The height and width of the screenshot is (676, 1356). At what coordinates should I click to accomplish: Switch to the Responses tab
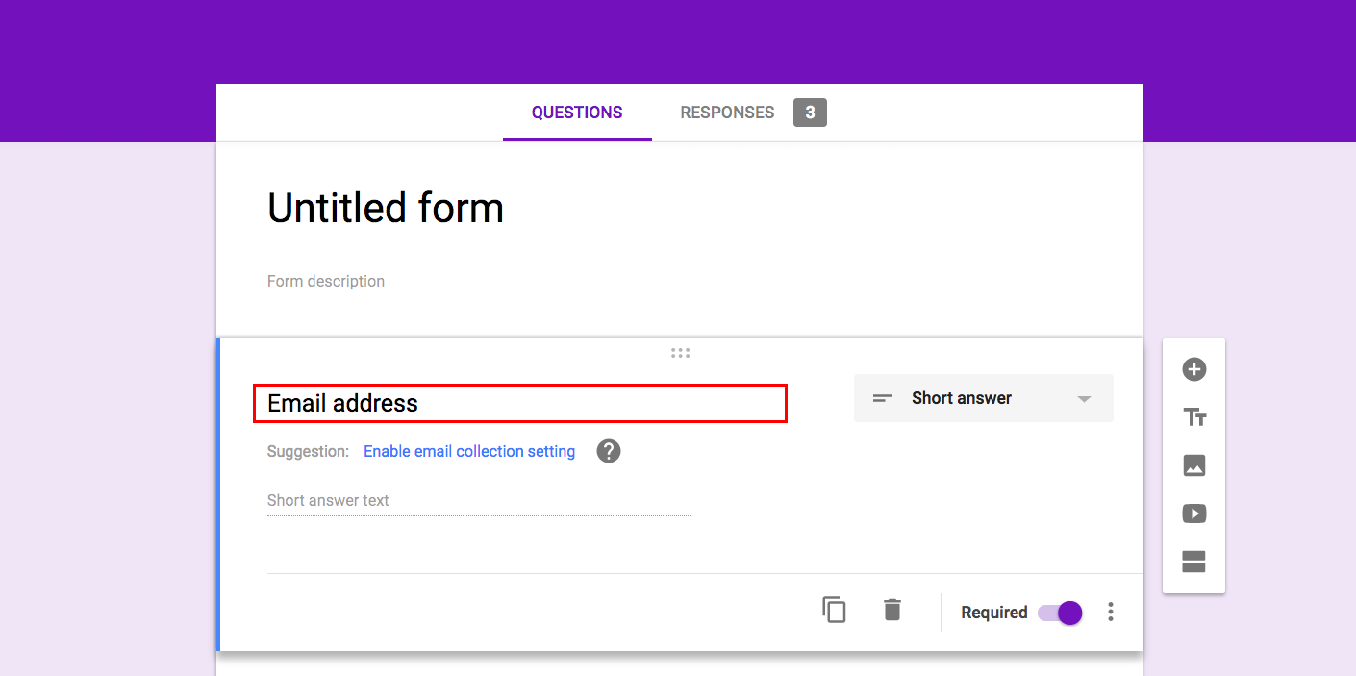(727, 113)
